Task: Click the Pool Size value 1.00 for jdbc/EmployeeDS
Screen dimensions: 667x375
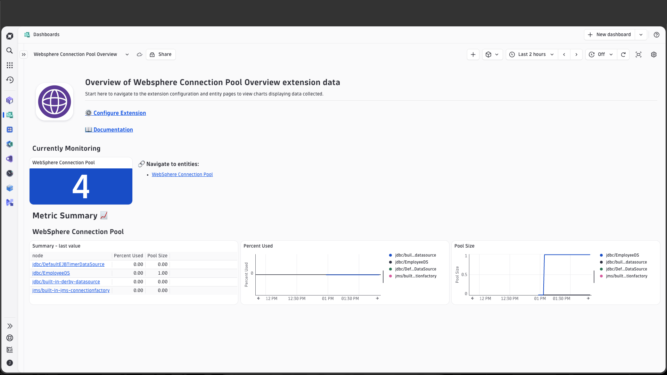Action: pos(163,273)
